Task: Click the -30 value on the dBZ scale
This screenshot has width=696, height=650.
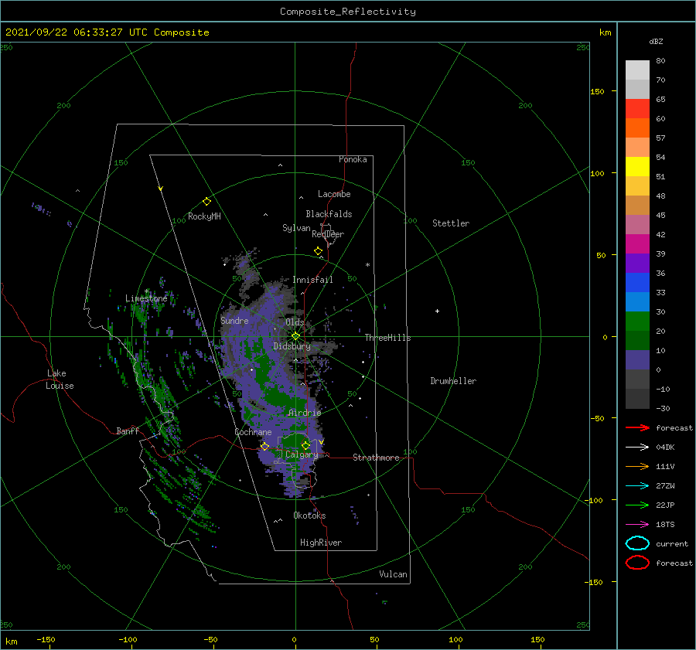Action: [x=663, y=408]
